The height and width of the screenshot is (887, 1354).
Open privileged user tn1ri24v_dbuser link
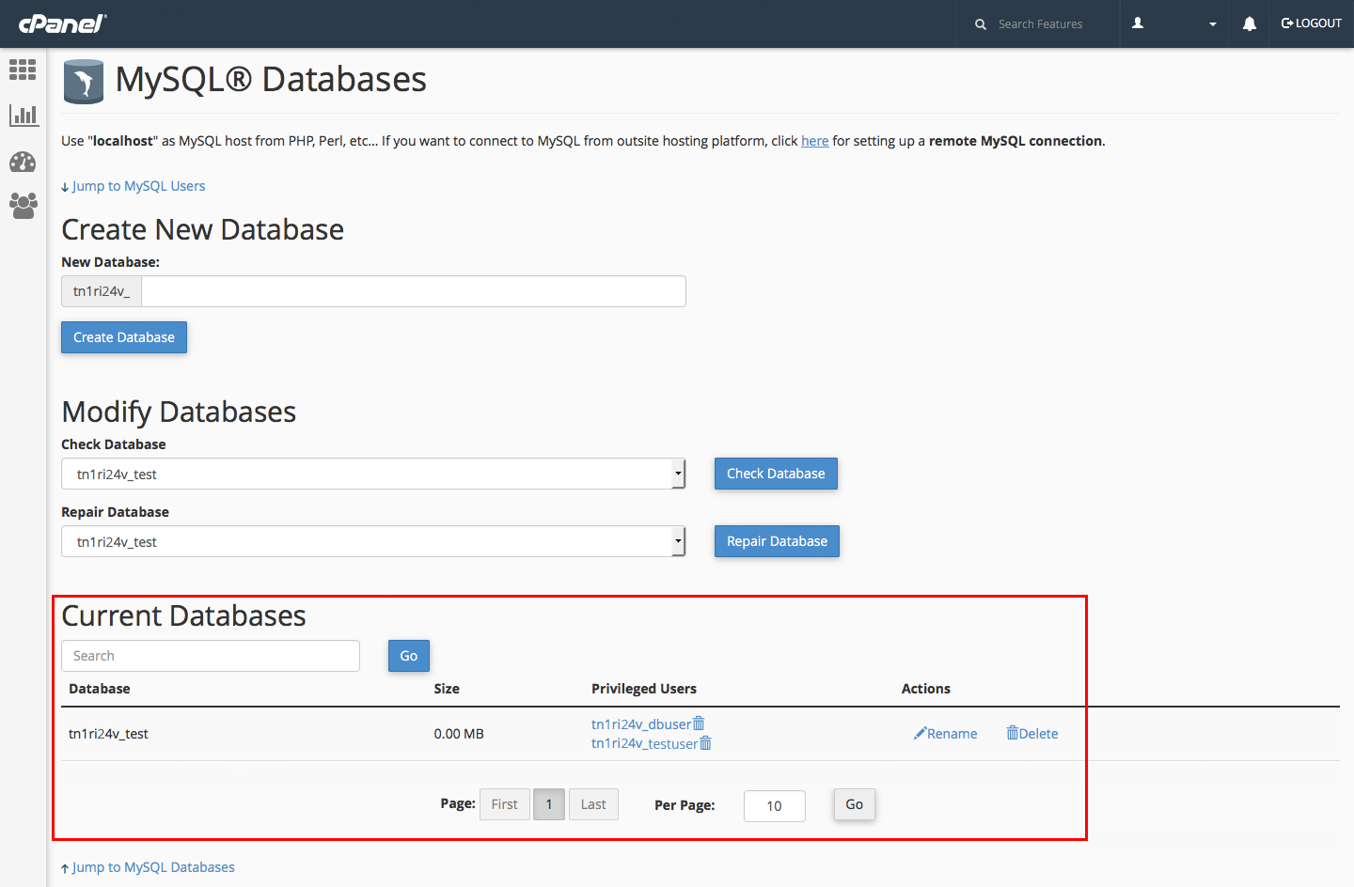pyautogui.click(x=641, y=724)
